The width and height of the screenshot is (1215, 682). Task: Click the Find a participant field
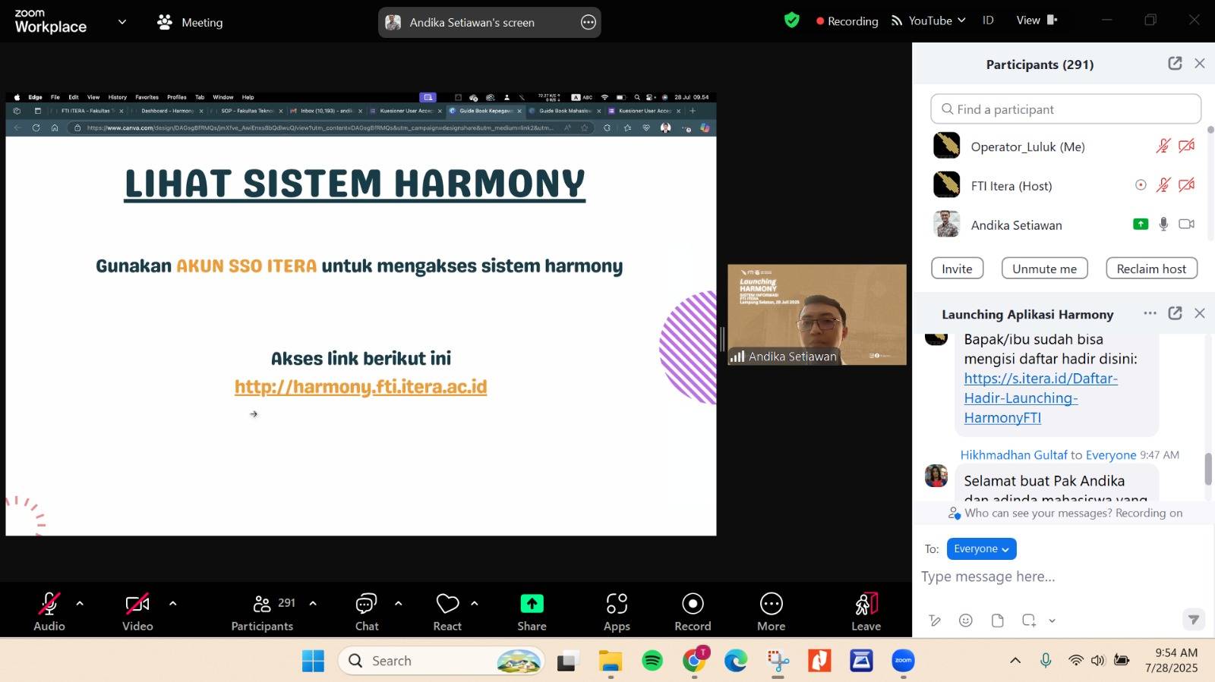click(1065, 109)
